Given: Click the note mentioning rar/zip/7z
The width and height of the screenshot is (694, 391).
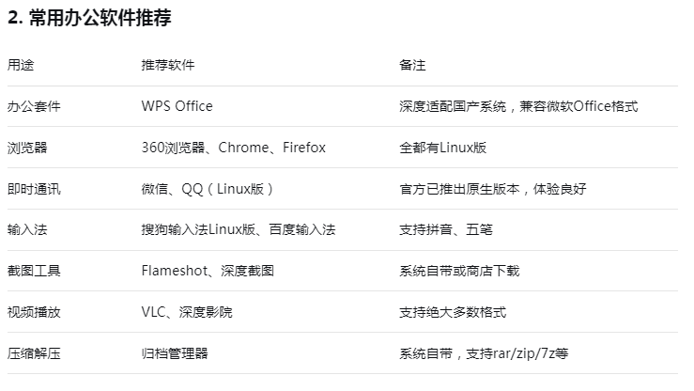Looking at the screenshot, I should (x=484, y=353).
